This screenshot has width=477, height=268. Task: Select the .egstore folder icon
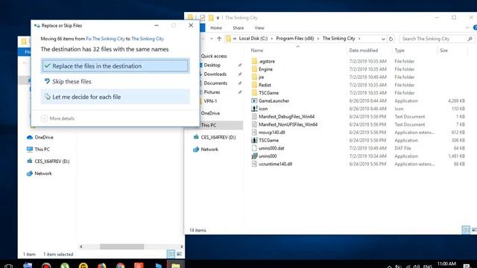pos(254,61)
